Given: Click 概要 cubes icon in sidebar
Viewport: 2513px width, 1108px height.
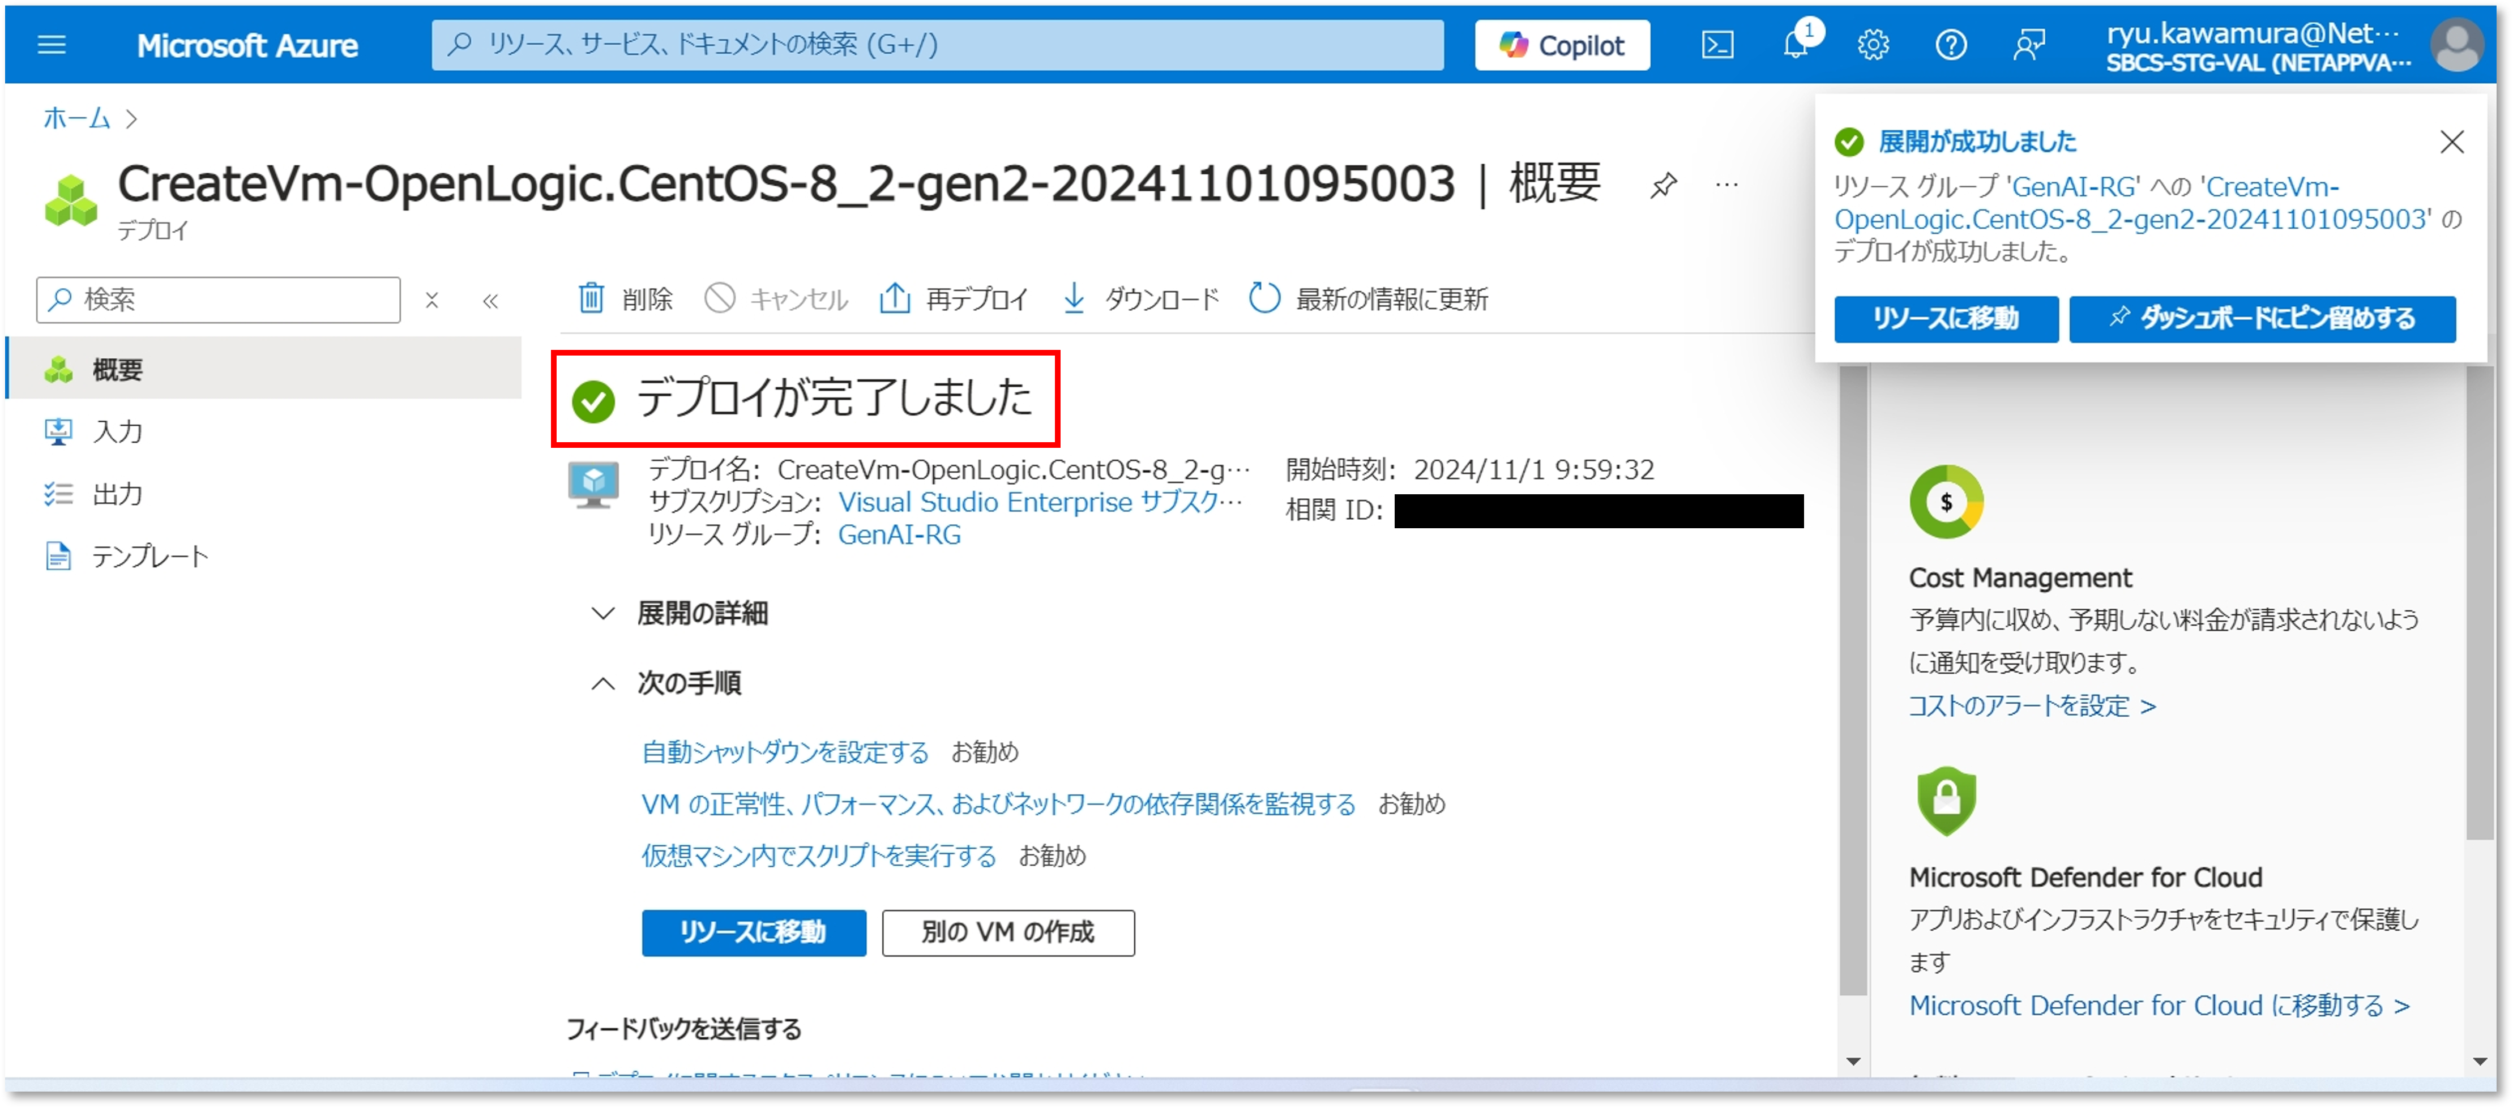Looking at the screenshot, I should coord(58,370).
